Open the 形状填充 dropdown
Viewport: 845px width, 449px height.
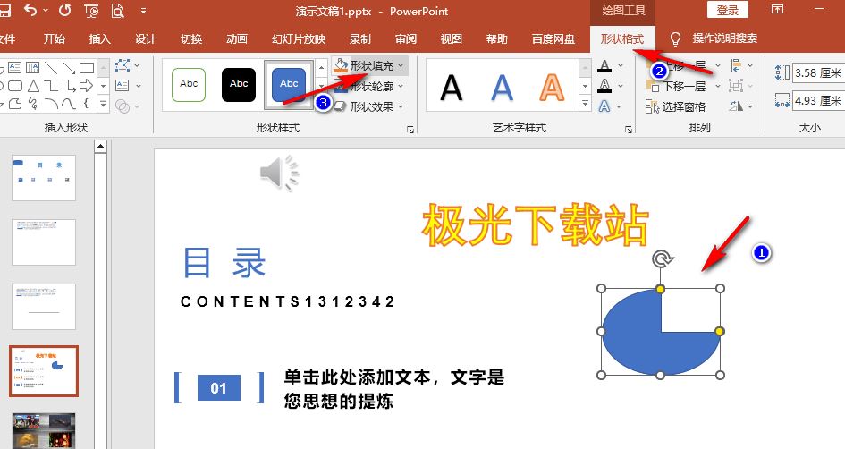[x=402, y=65]
